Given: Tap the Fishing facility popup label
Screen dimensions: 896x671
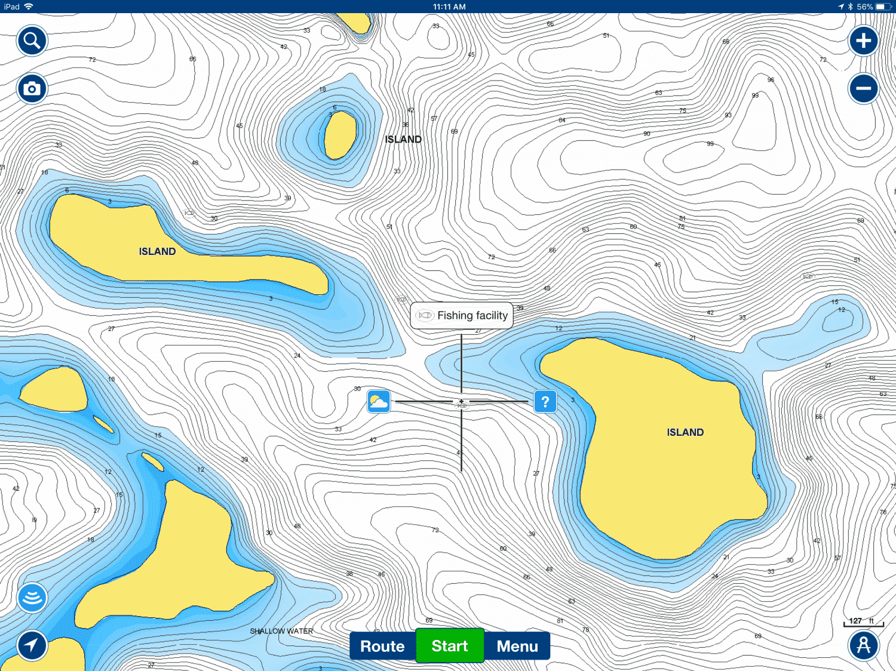Looking at the screenshot, I should click(462, 315).
